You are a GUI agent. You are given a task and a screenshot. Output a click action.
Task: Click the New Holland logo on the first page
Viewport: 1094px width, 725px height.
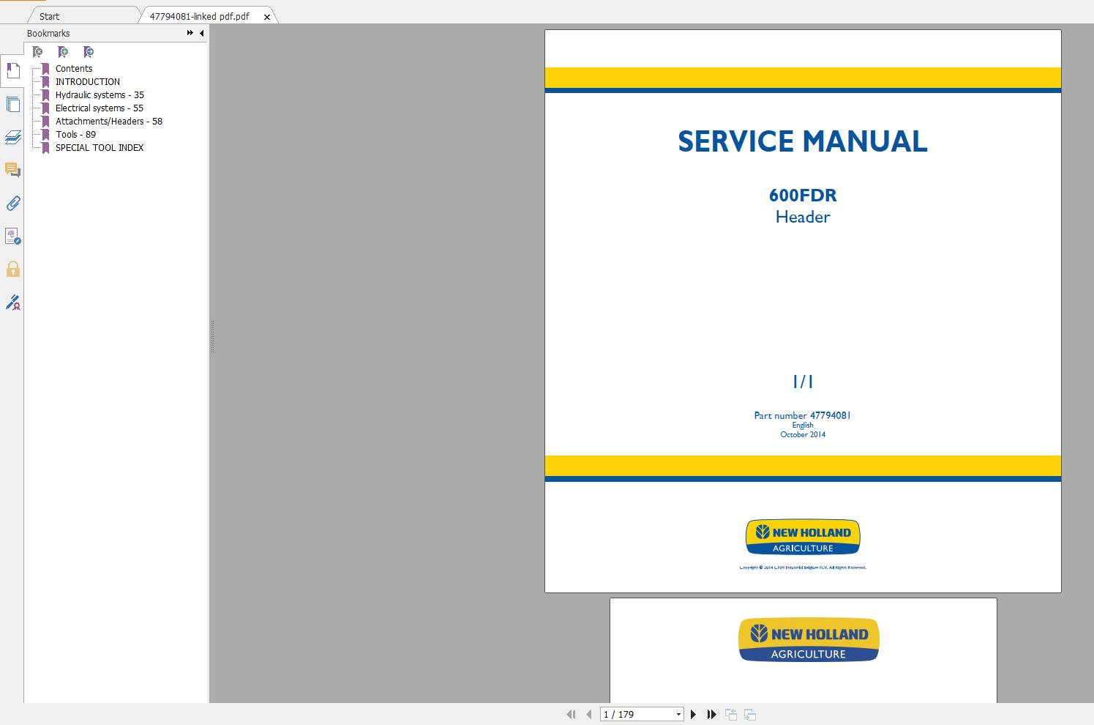(x=803, y=538)
